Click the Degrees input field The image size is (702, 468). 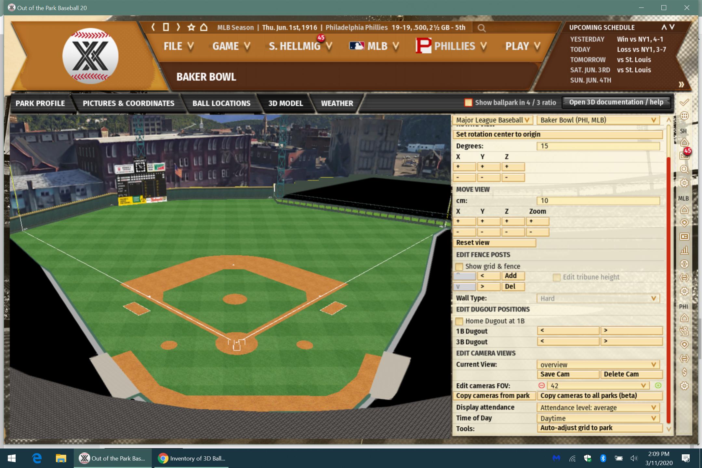pos(598,146)
